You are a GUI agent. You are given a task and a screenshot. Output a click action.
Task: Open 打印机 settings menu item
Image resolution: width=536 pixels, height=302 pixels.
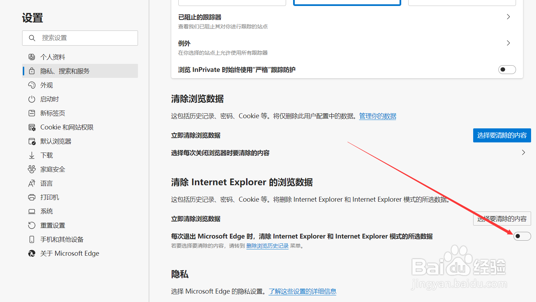click(80, 197)
